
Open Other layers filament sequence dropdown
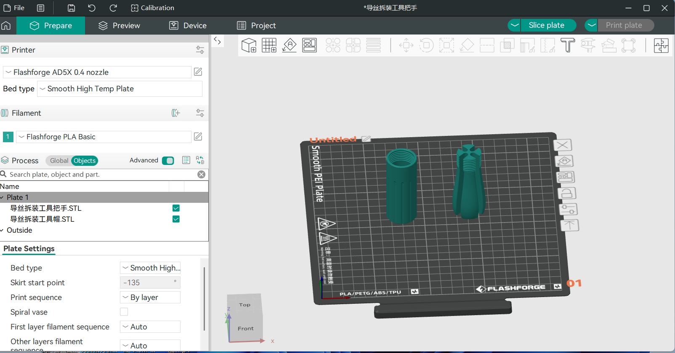tap(150, 345)
